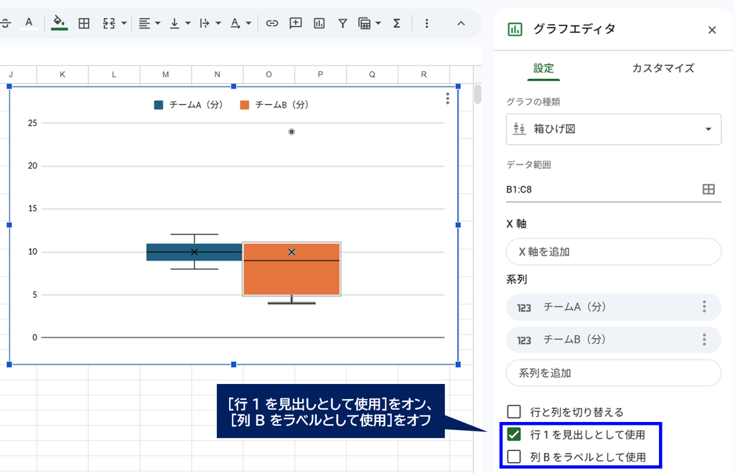Click the filter views icon
The image size is (735, 473).
[364, 23]
